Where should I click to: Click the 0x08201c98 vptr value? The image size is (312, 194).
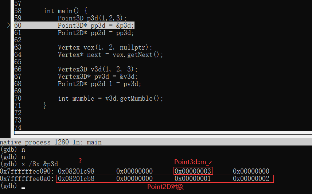[76, 171]
